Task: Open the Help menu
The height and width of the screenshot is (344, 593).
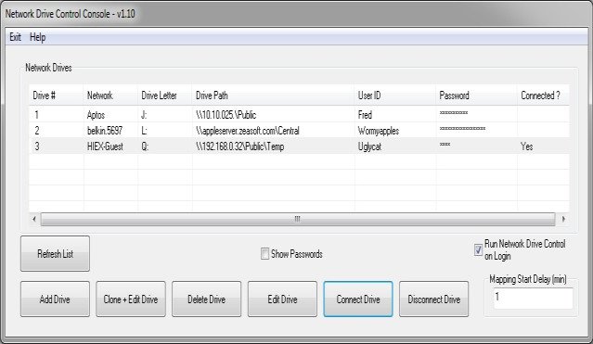Action: (x=38, y=37)
